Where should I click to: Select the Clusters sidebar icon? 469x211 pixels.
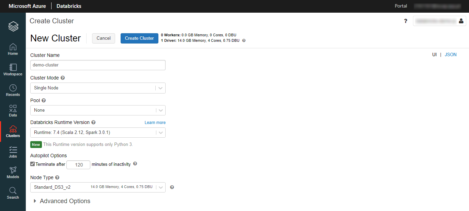click(13, 131)
